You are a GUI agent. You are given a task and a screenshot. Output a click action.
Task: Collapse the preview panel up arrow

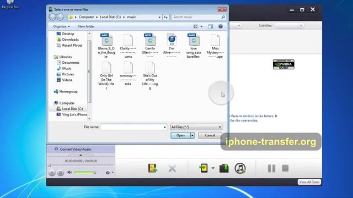(x=81, y=155)
